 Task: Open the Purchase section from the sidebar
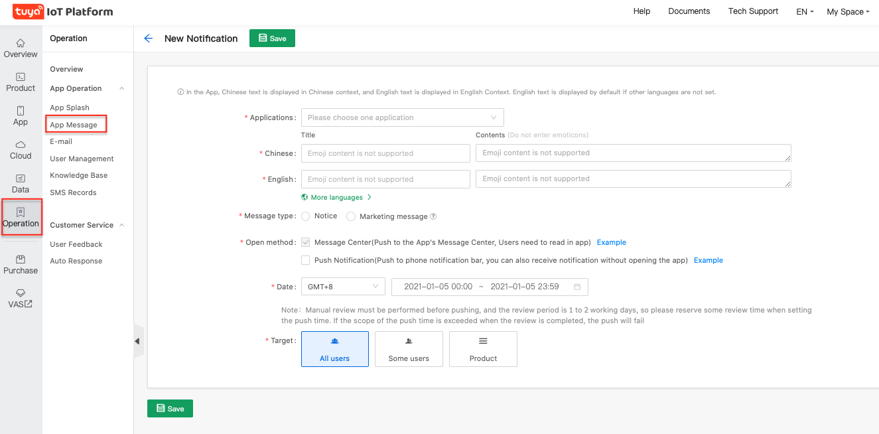coord(20,263)
